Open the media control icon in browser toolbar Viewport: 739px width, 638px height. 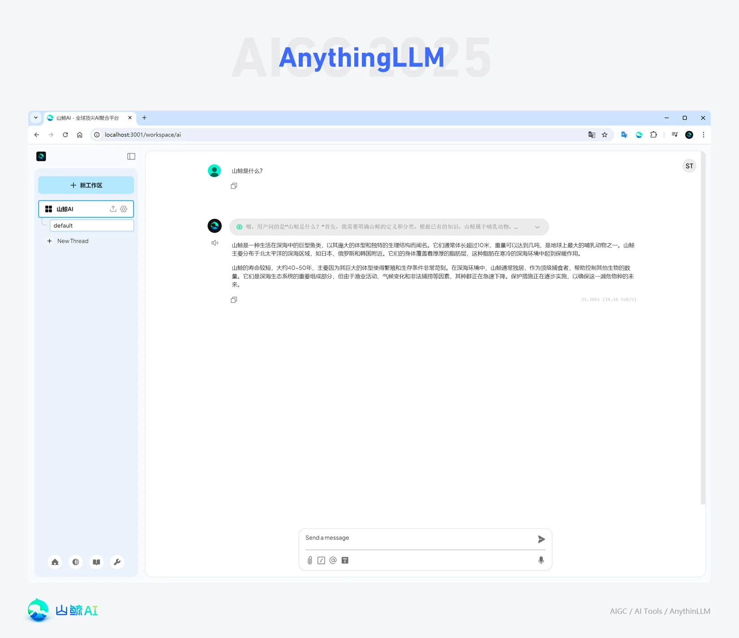click(675, 135)
